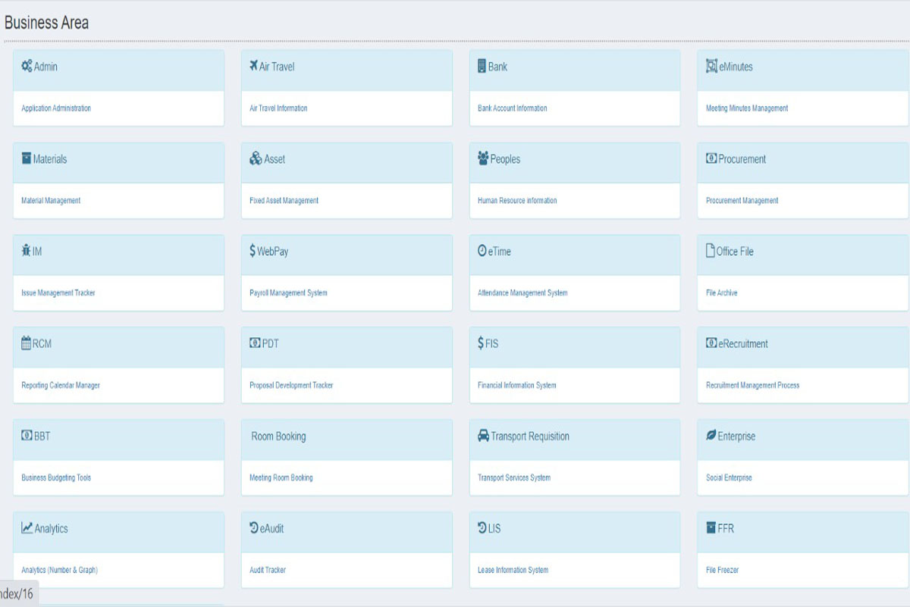Select the Meeting Room Booking link
The width and height of the screenshot is (910, 607).
point(281,478)
